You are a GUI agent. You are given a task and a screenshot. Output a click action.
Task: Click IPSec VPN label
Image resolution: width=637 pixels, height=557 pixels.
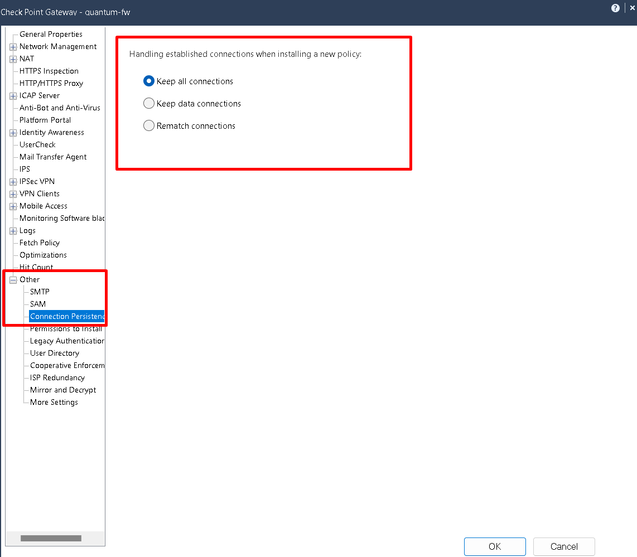click(37, 181)
